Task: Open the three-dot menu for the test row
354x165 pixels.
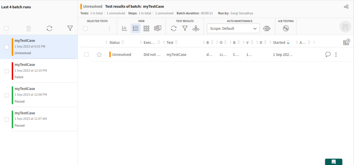Action: click(x=336, y=54)
